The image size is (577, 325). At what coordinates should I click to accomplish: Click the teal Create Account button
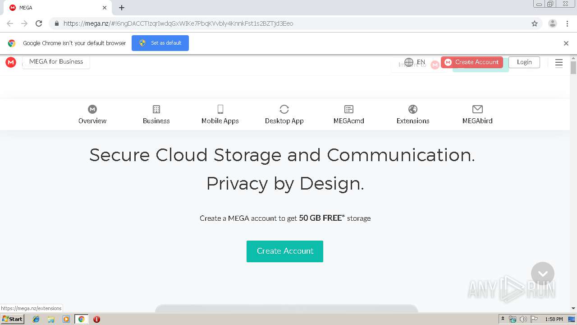[x=285, y=251]
